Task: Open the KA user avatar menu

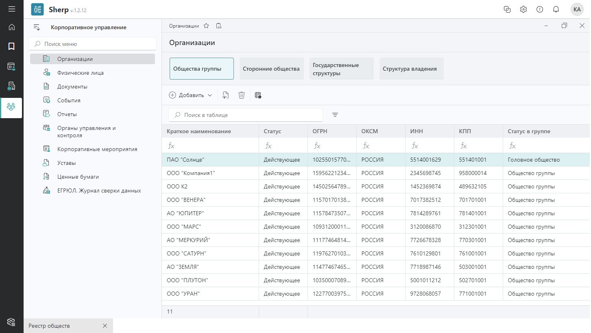Action: [x=577, y=9]
